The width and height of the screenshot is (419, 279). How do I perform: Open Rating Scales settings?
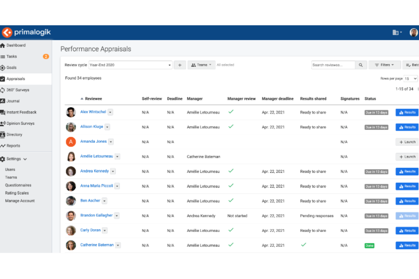pyautogui.click(x=17, y=193)
